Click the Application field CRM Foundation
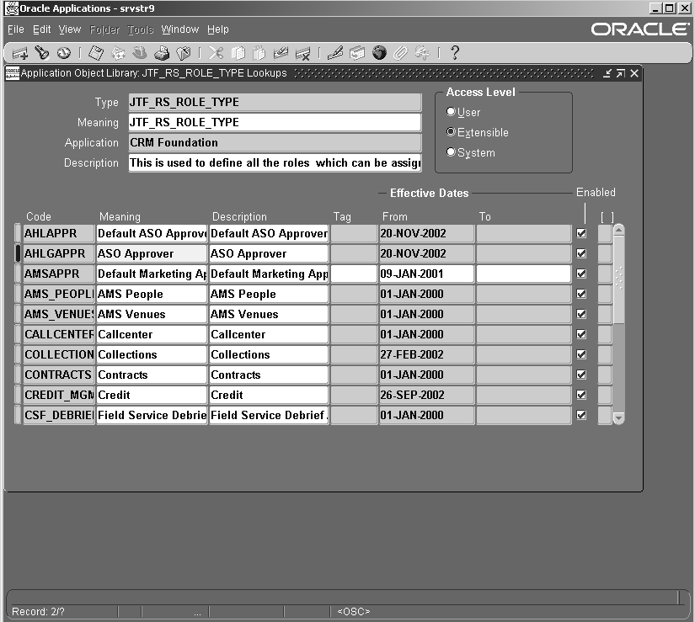Viewport: 695px width, 622px height. click(275, 142)
